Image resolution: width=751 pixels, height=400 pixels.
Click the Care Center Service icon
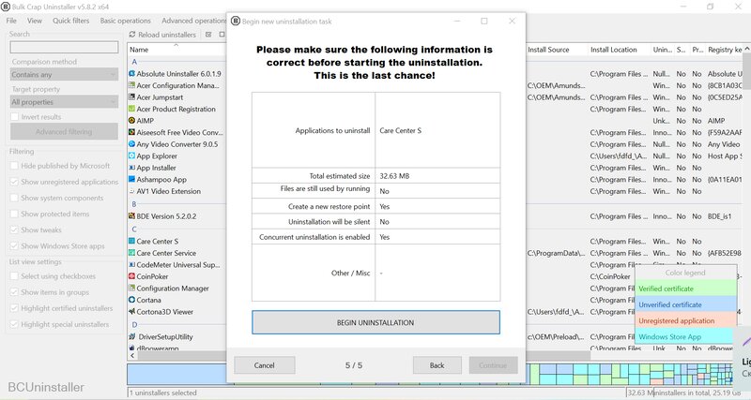[x=131, y=253]
